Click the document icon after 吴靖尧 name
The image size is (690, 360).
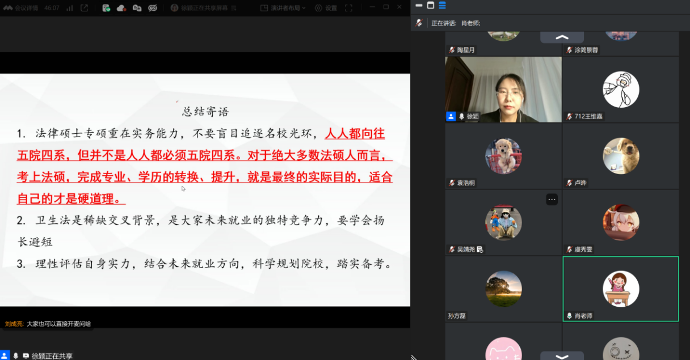[479, 249]
